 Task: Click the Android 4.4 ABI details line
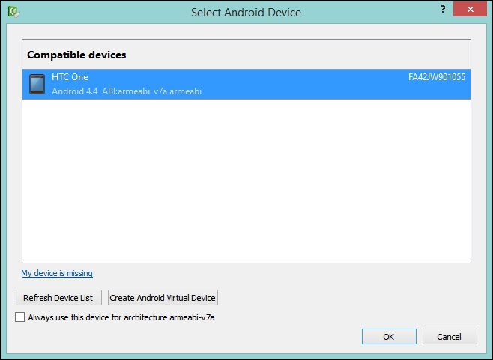(x=127, y=91)
